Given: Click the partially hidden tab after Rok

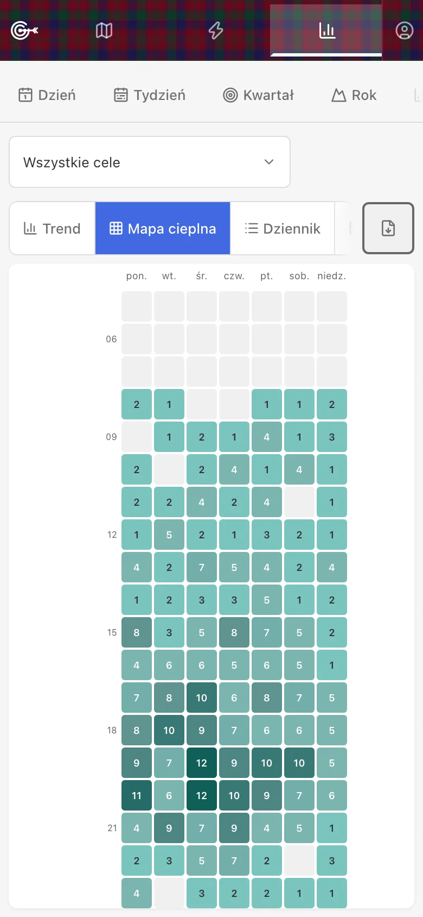Looking at the screenshot, I should click(416, 95).
